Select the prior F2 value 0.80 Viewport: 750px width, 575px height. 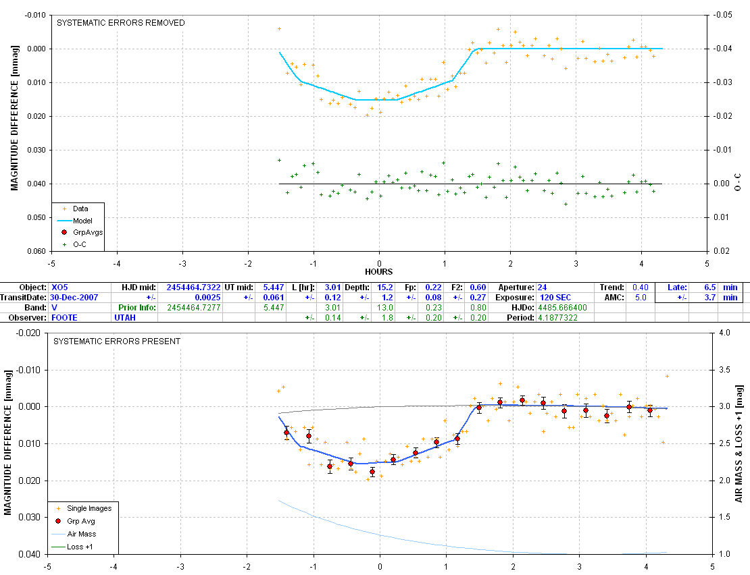478,308
